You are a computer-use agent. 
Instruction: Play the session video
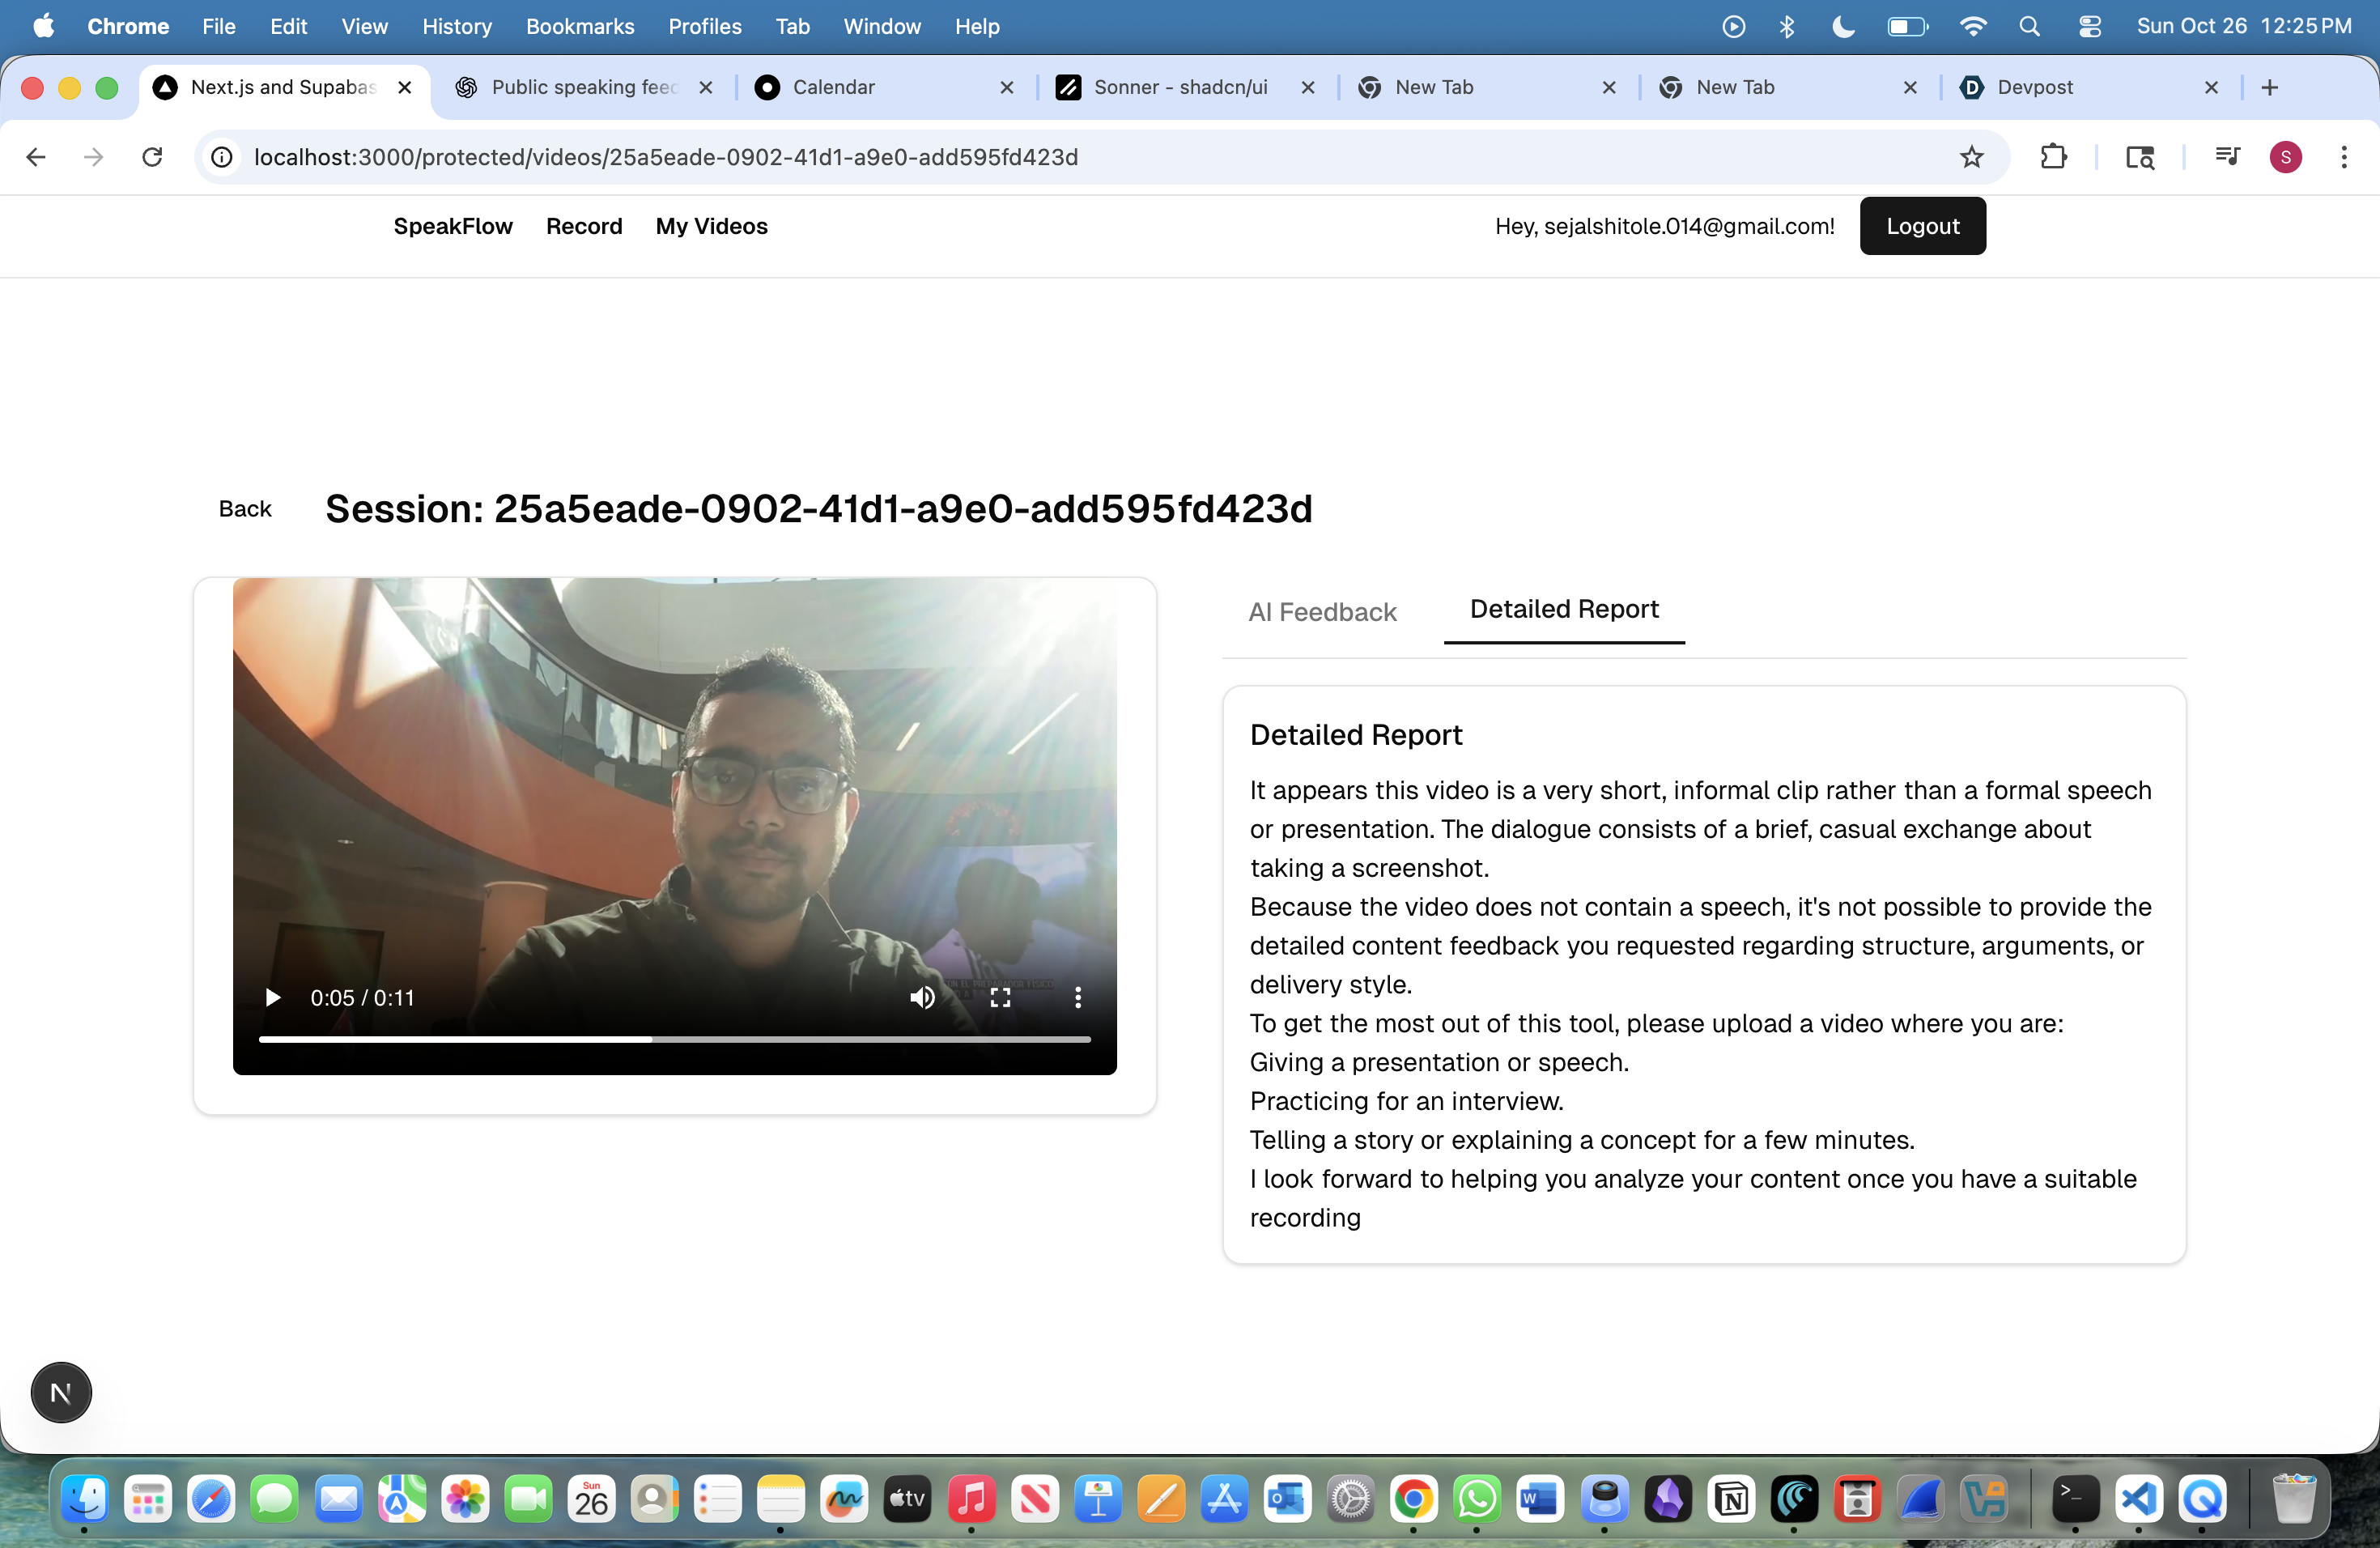pyautogui.click(x=272, y=997)
